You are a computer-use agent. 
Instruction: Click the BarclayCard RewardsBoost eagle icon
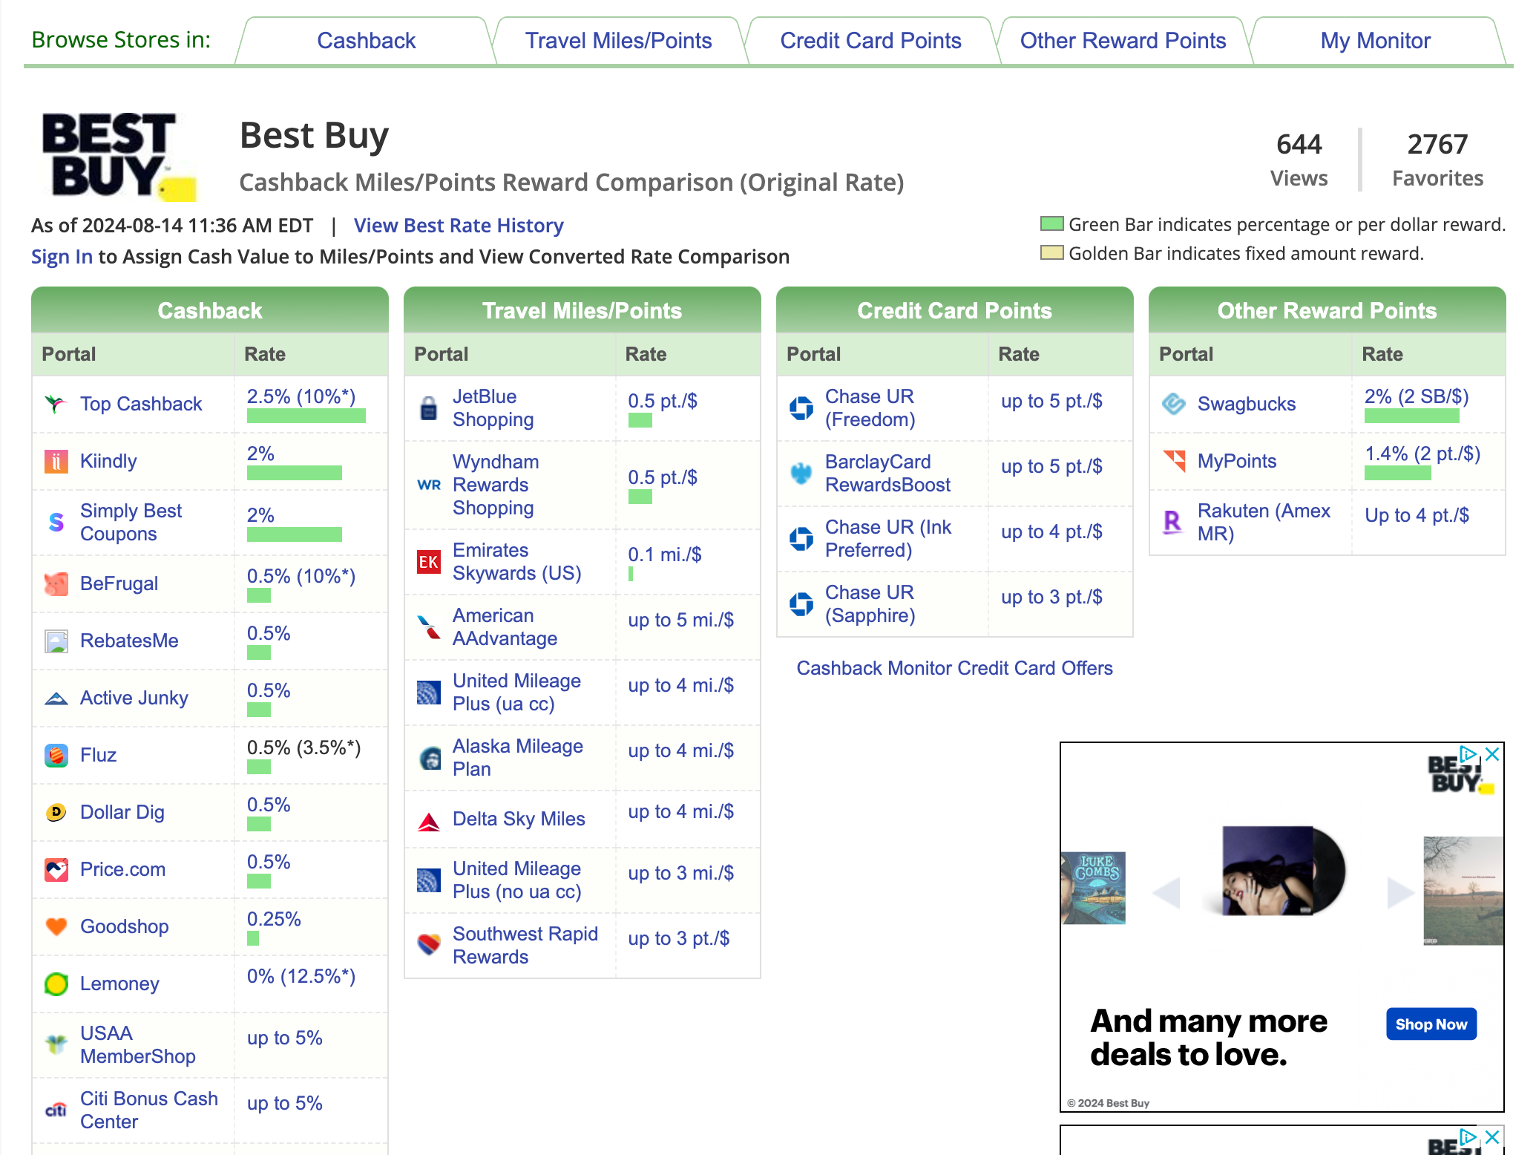coord(801,474)
